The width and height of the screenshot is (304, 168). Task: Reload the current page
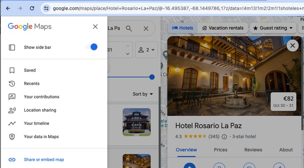(32, 8)
